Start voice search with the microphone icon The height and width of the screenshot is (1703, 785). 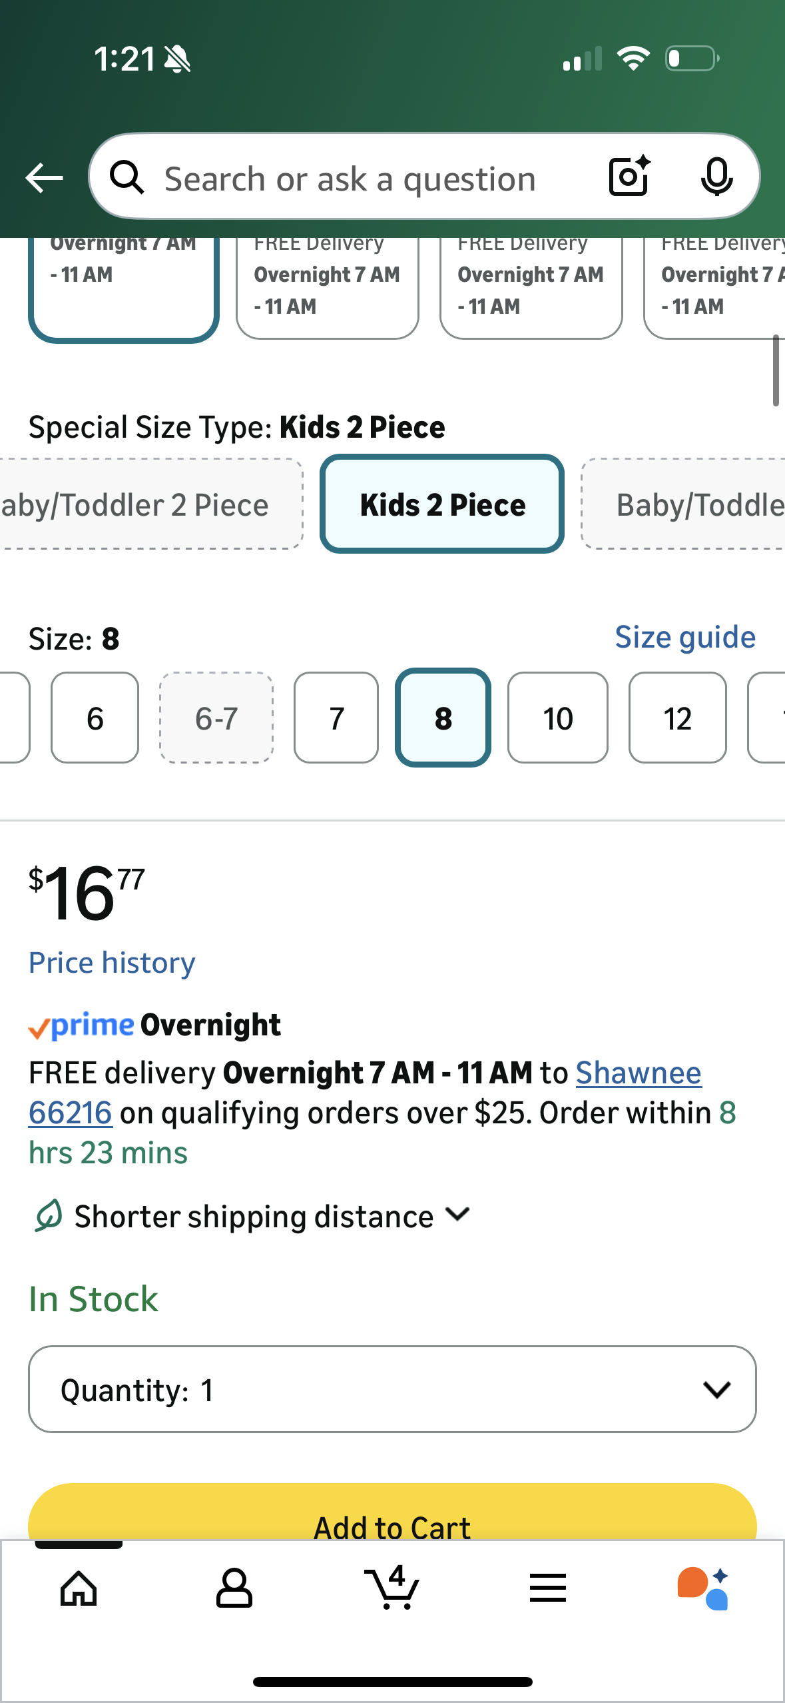tap(716, 177)
